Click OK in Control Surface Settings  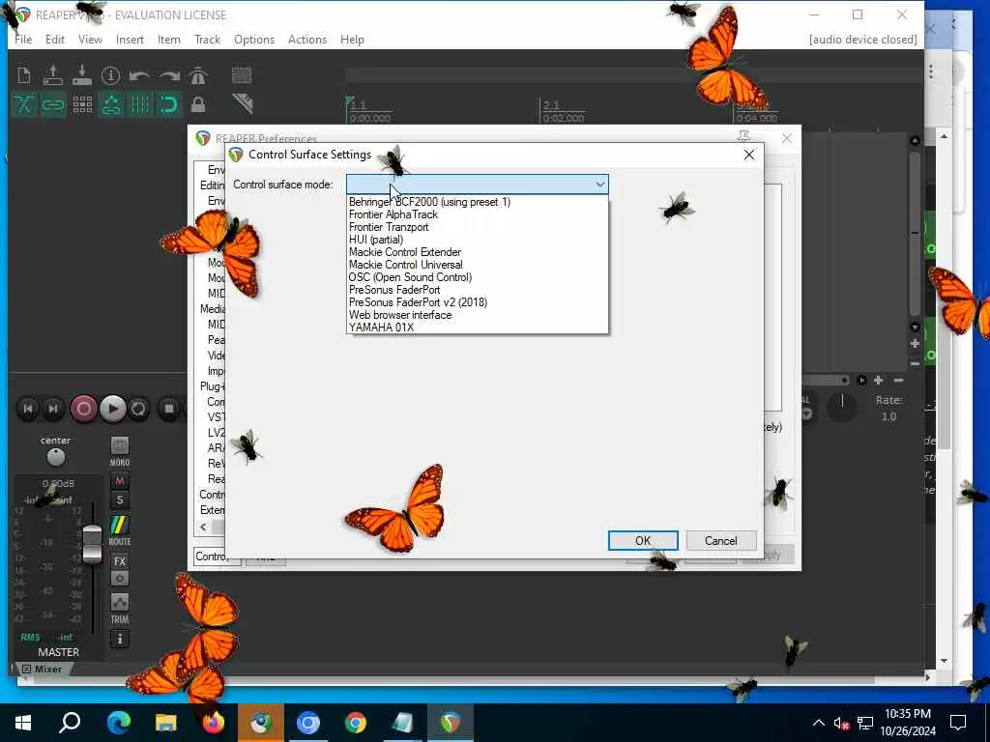(x=643, y=541)
